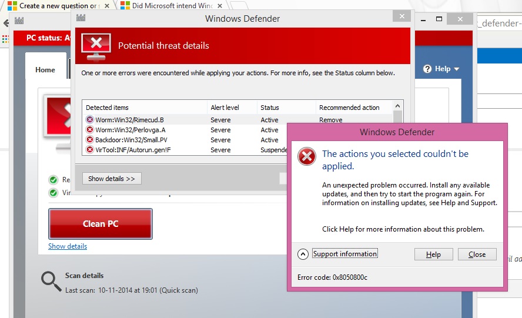The height and width of the screenshot is (318, 522).
Task: Open the Home tab in Windows Defender
Action: 45,69
